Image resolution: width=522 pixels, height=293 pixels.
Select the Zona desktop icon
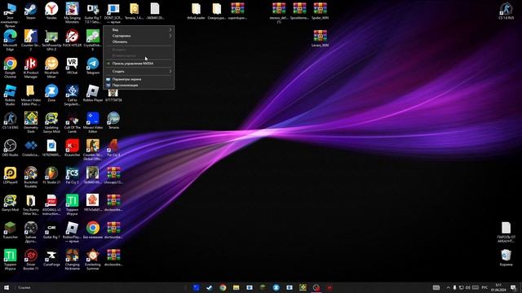pos(51,93)
